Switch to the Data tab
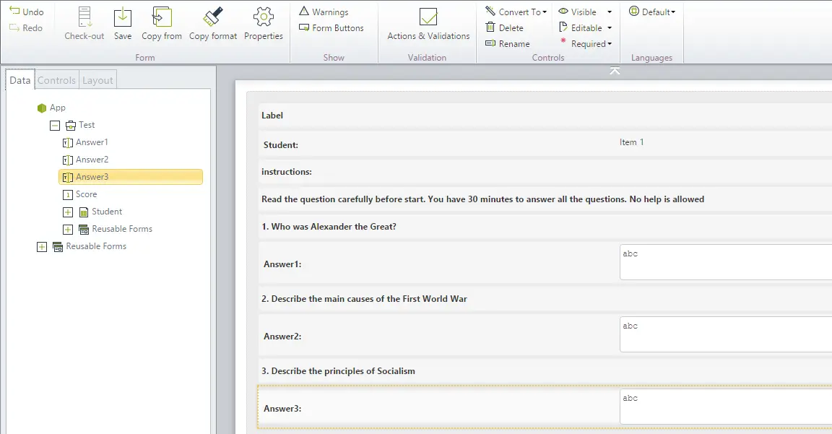 pyautogui.click(x=20, y=80)
